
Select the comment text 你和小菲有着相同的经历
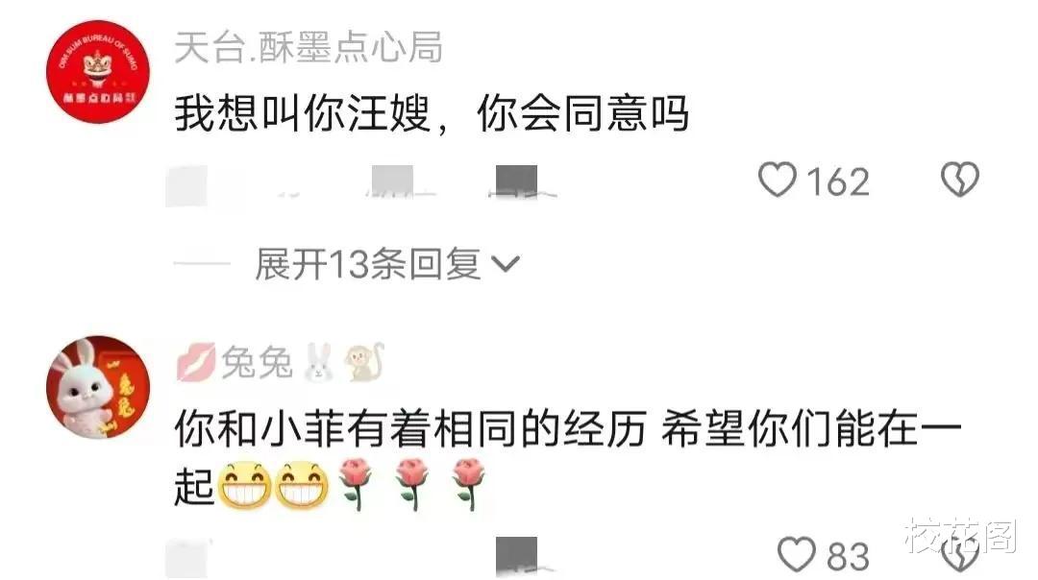(410, 428)
